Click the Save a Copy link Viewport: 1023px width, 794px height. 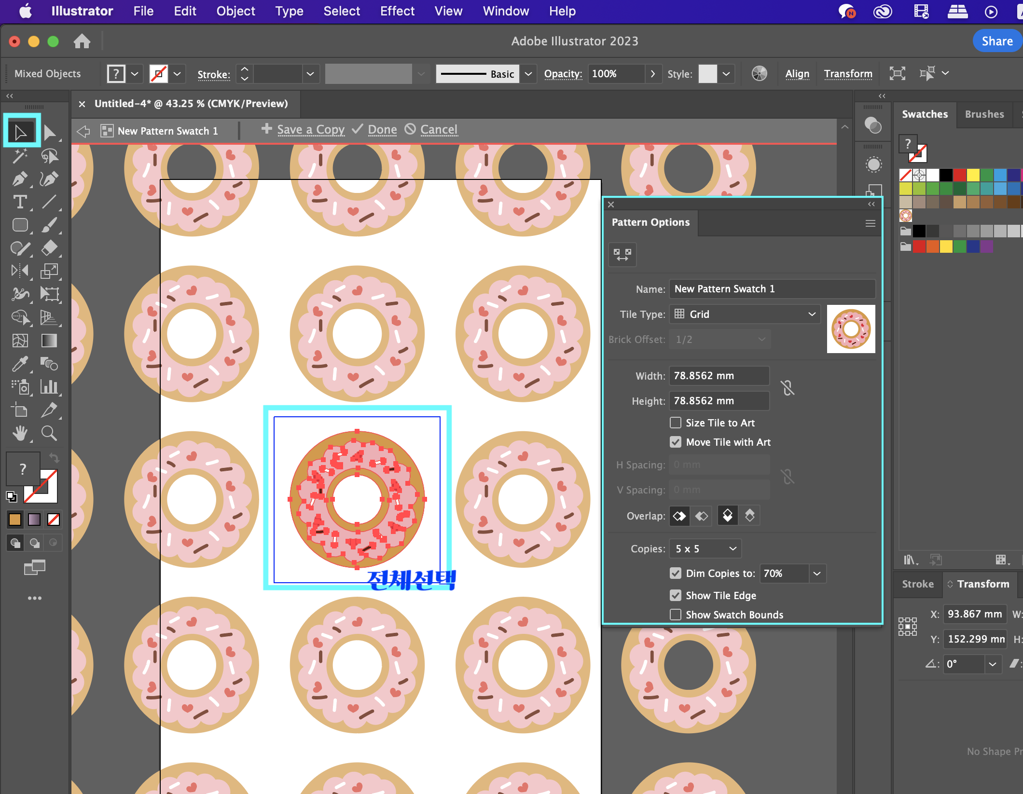point(310,130)
